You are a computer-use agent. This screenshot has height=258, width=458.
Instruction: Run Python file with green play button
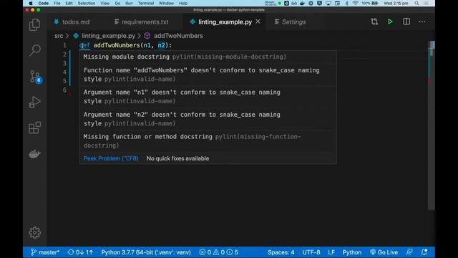pyautogui.click(x=390, y=21)
